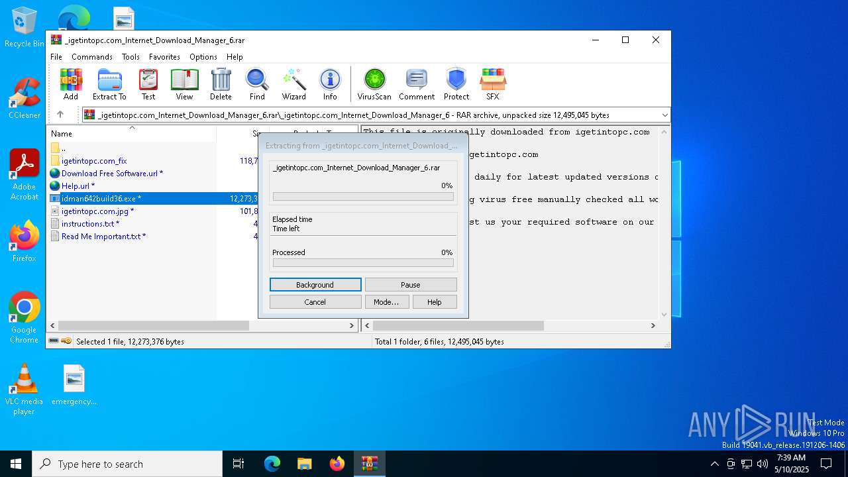
Task: Open the Wizard toolbar icon
Action: [293, 84]
